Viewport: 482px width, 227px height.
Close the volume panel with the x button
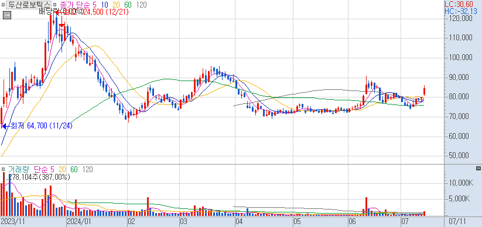pos(478,169)
